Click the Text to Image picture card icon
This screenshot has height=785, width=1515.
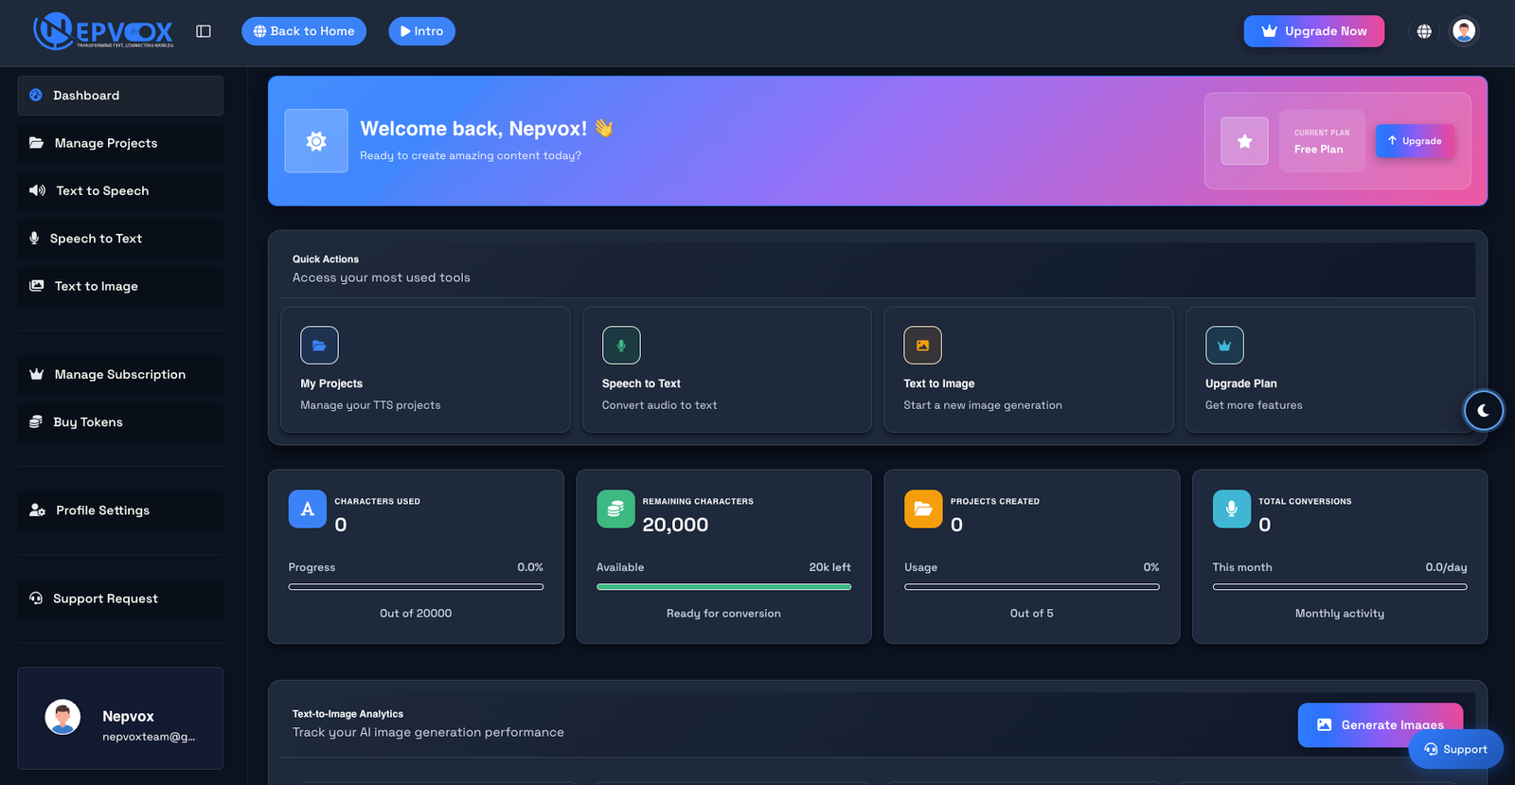922,346
